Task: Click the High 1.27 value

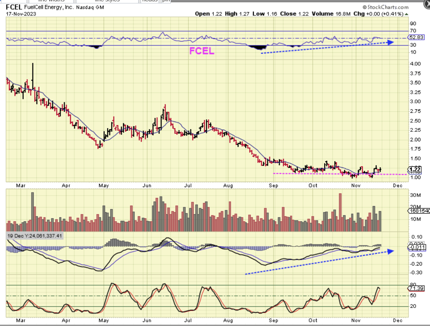Action: pos(237,14)
